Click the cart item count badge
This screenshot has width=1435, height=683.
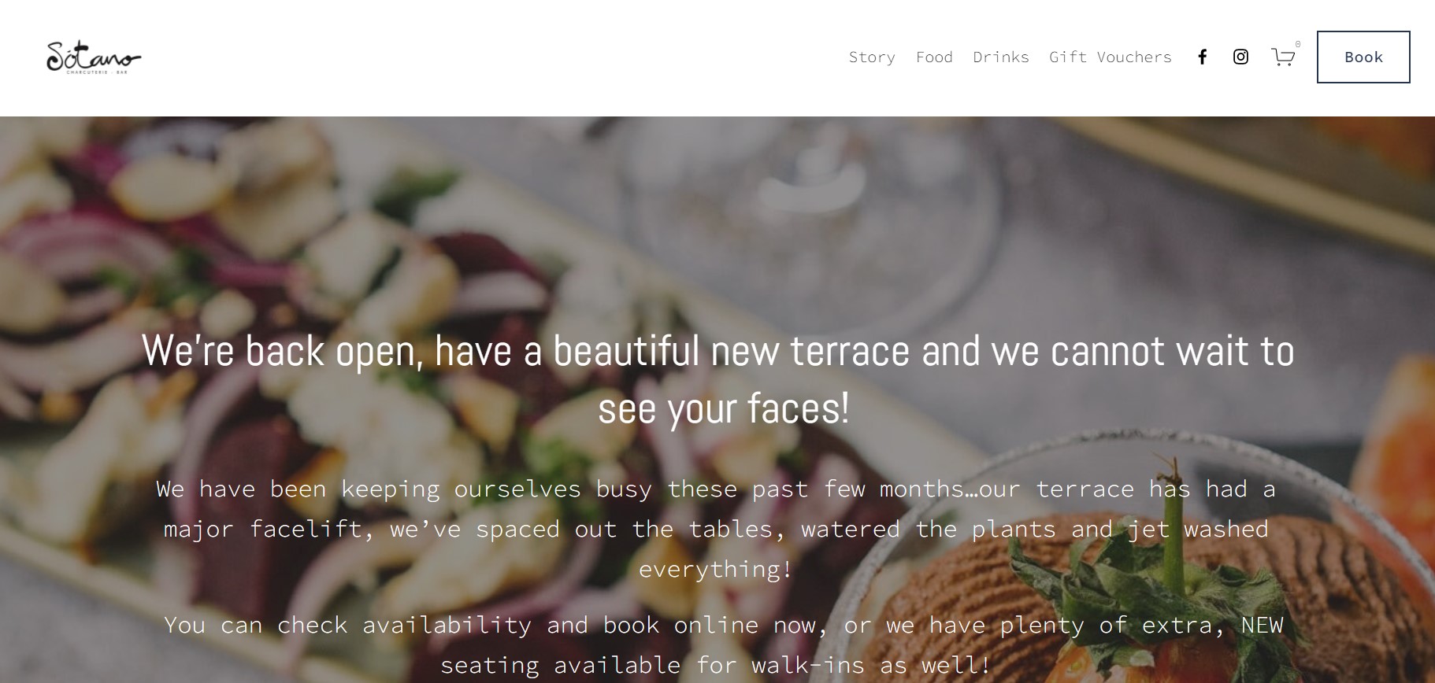point(1298,44)
